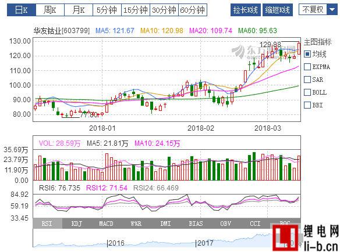Select the 5分钟 interval tab
Viewport: 340px width, 252px height.
[x=107, y=10]
